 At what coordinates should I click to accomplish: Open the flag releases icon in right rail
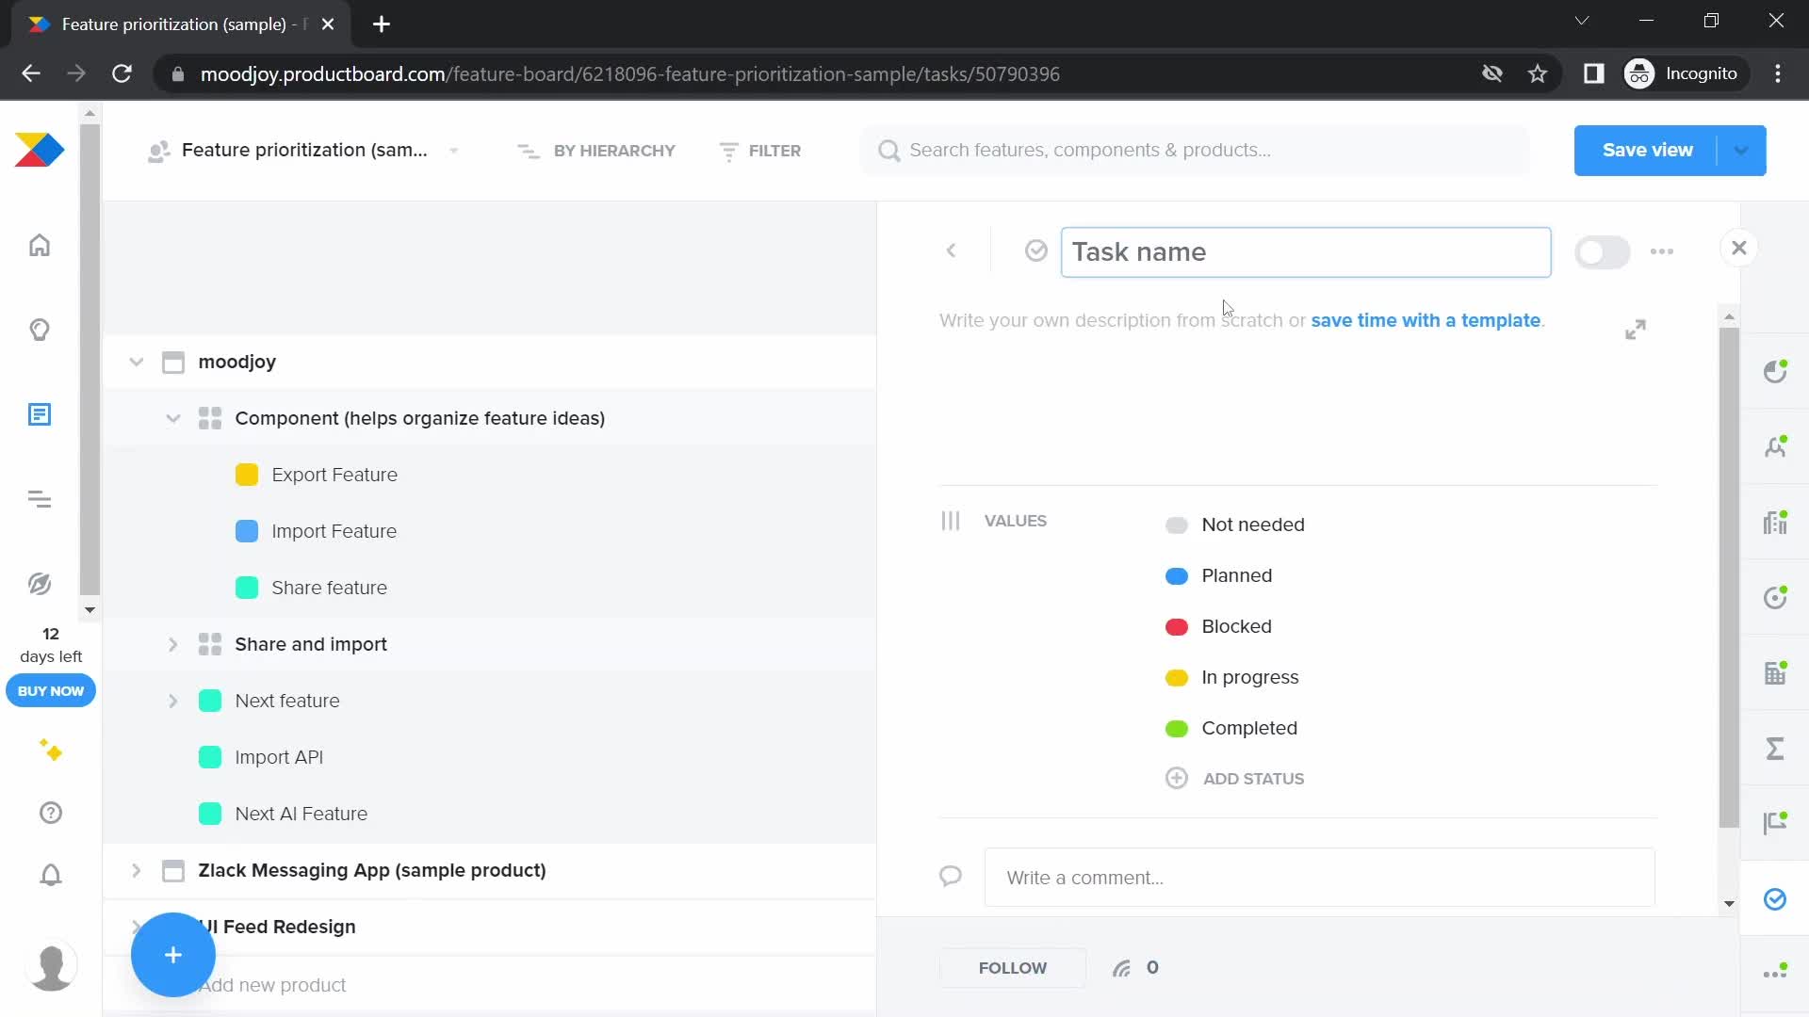point(1775,823)
